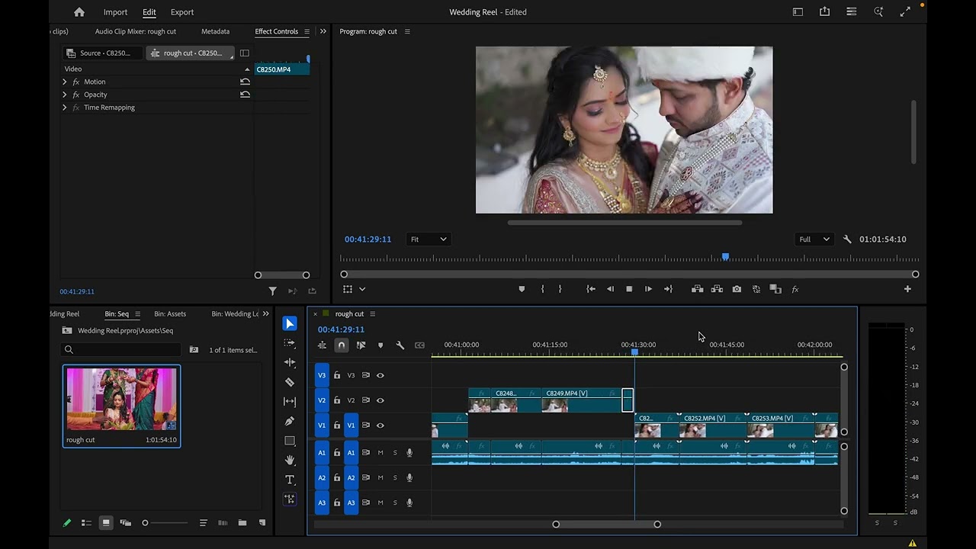This screenshot has width=976, height=549.
Task: Toggle V1 track output eye
Action: click(x=380, y=425)
